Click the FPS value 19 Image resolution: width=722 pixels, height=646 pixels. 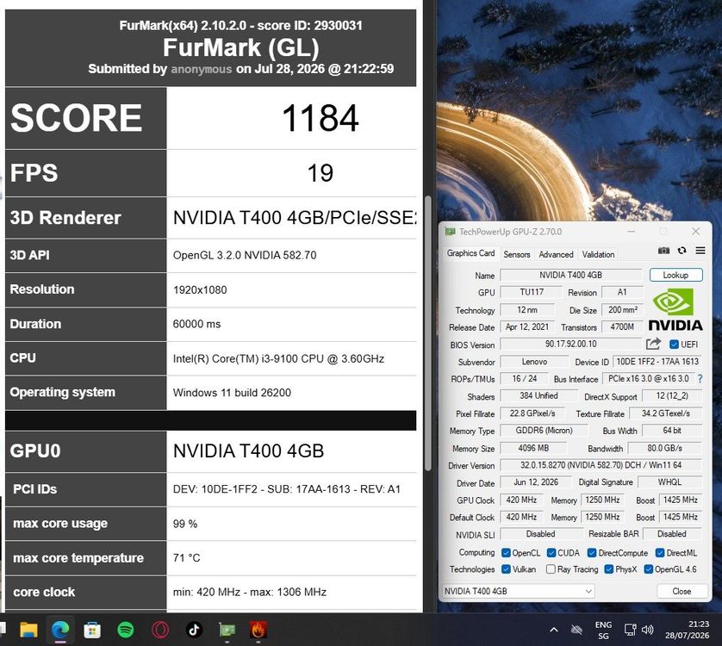[x=321, y=173]
